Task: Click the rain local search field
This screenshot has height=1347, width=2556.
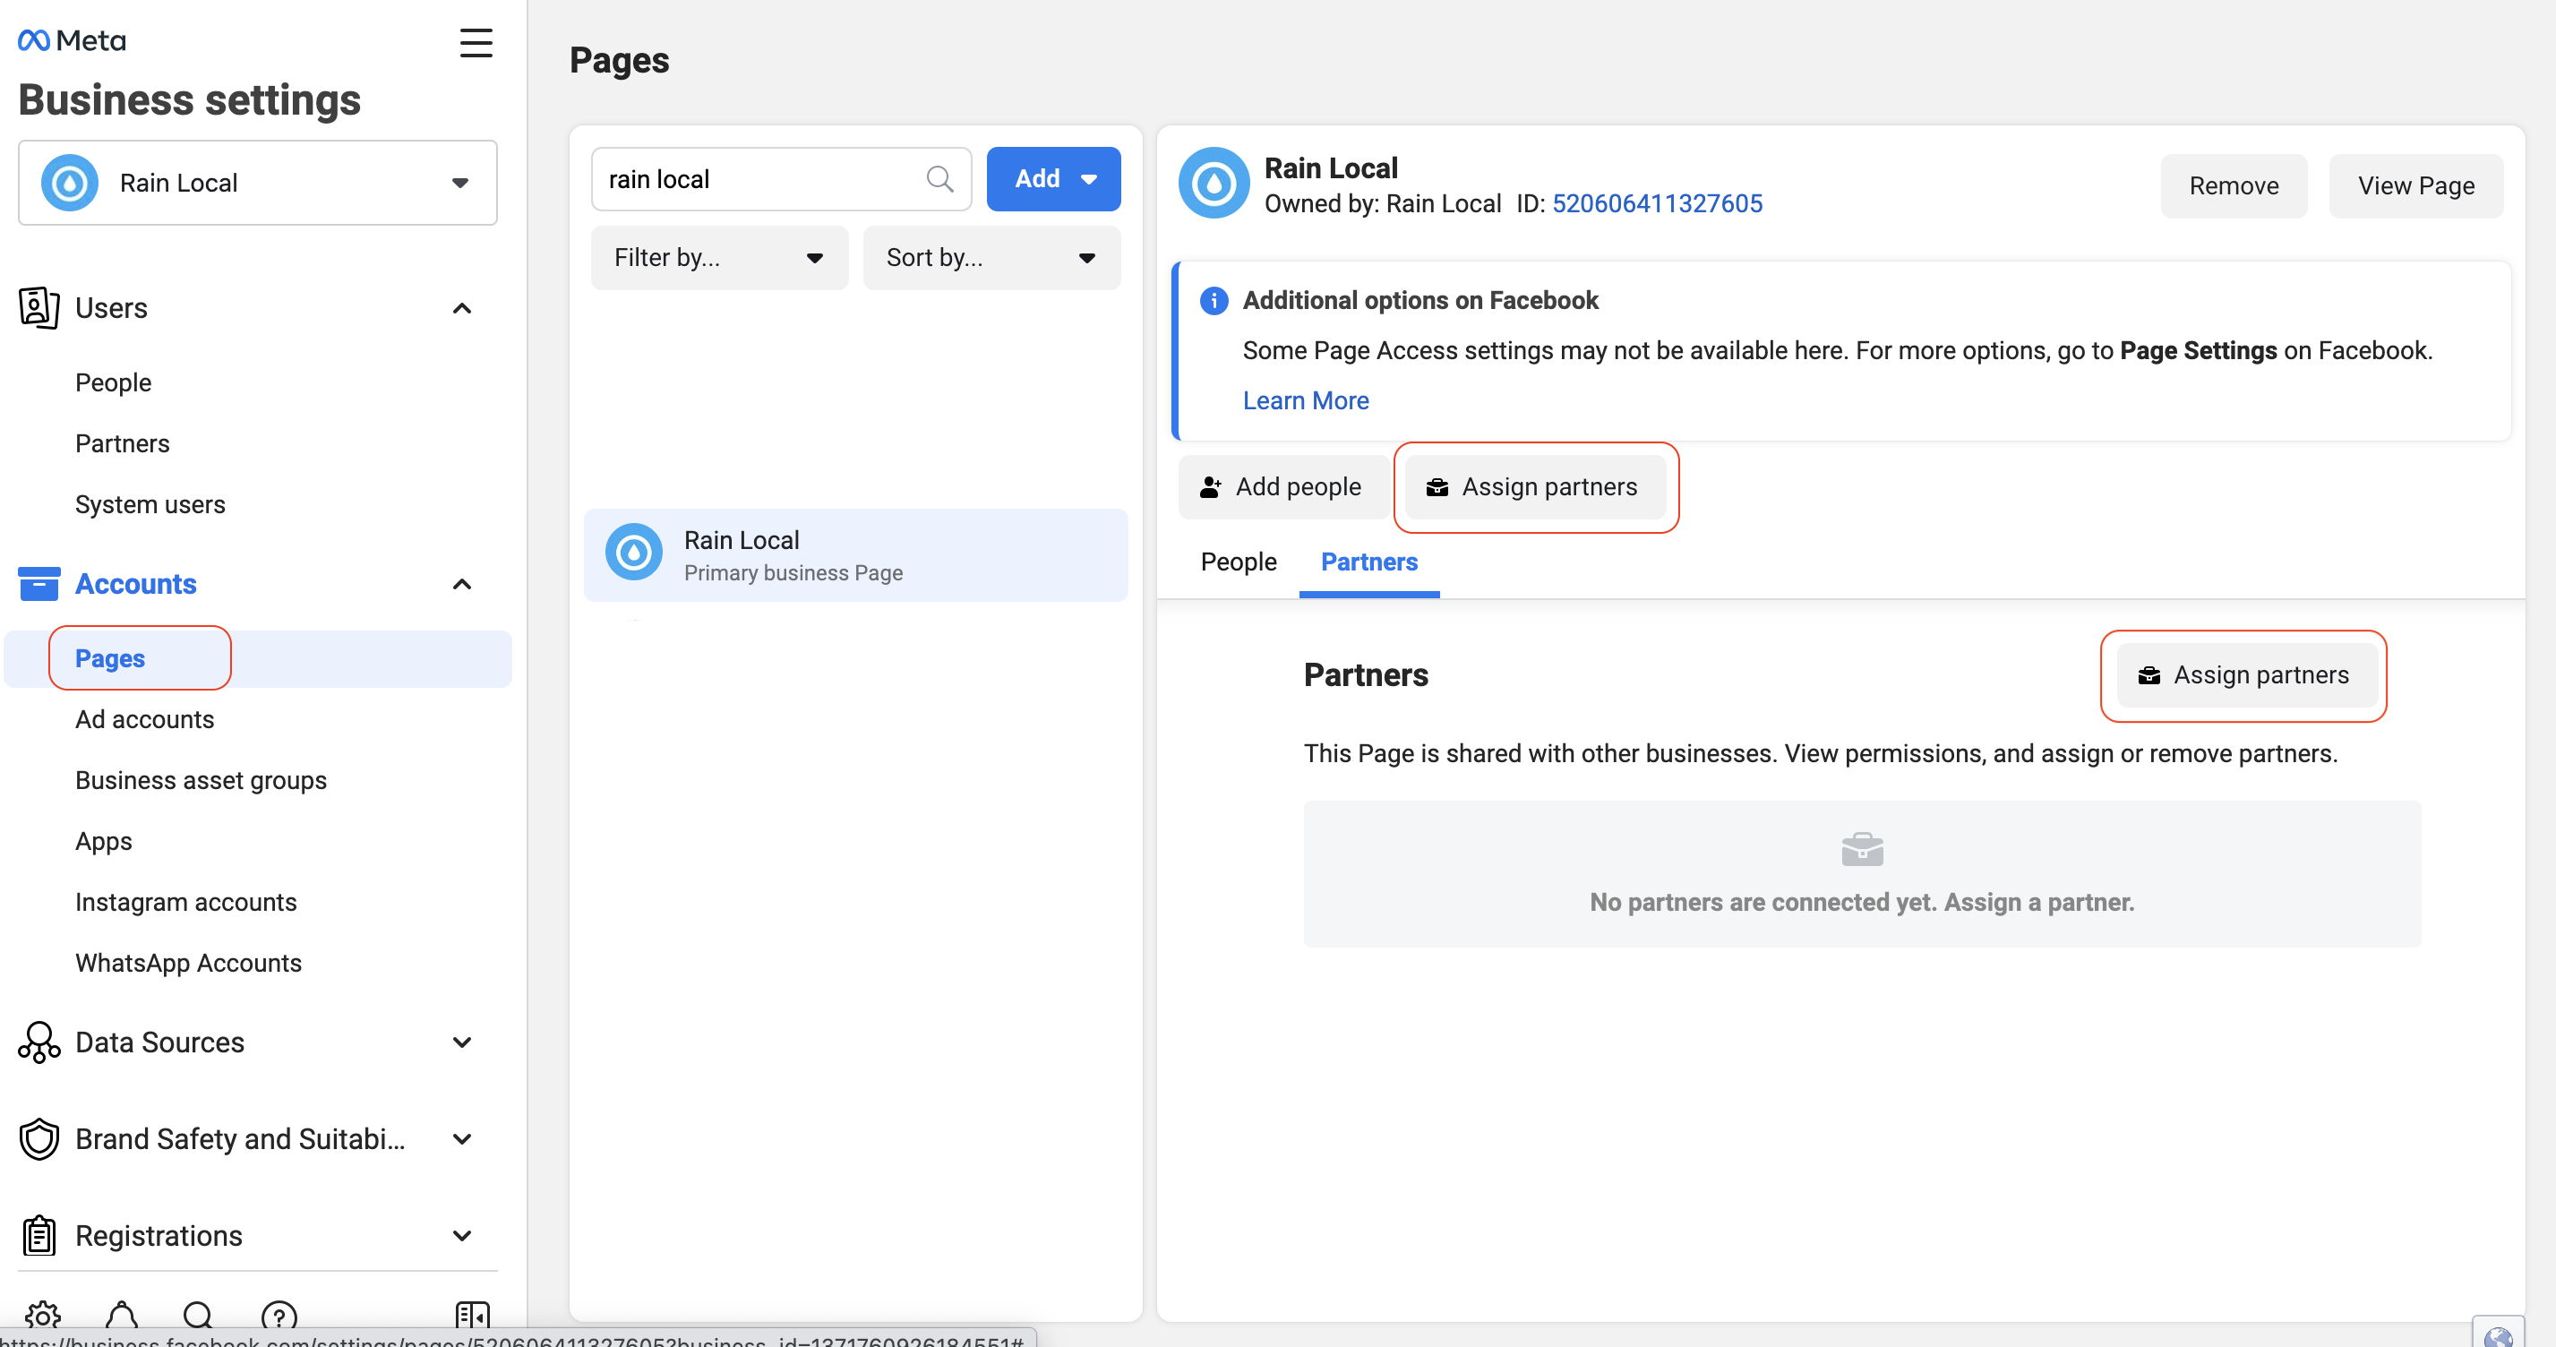Action: click(759, 178)
